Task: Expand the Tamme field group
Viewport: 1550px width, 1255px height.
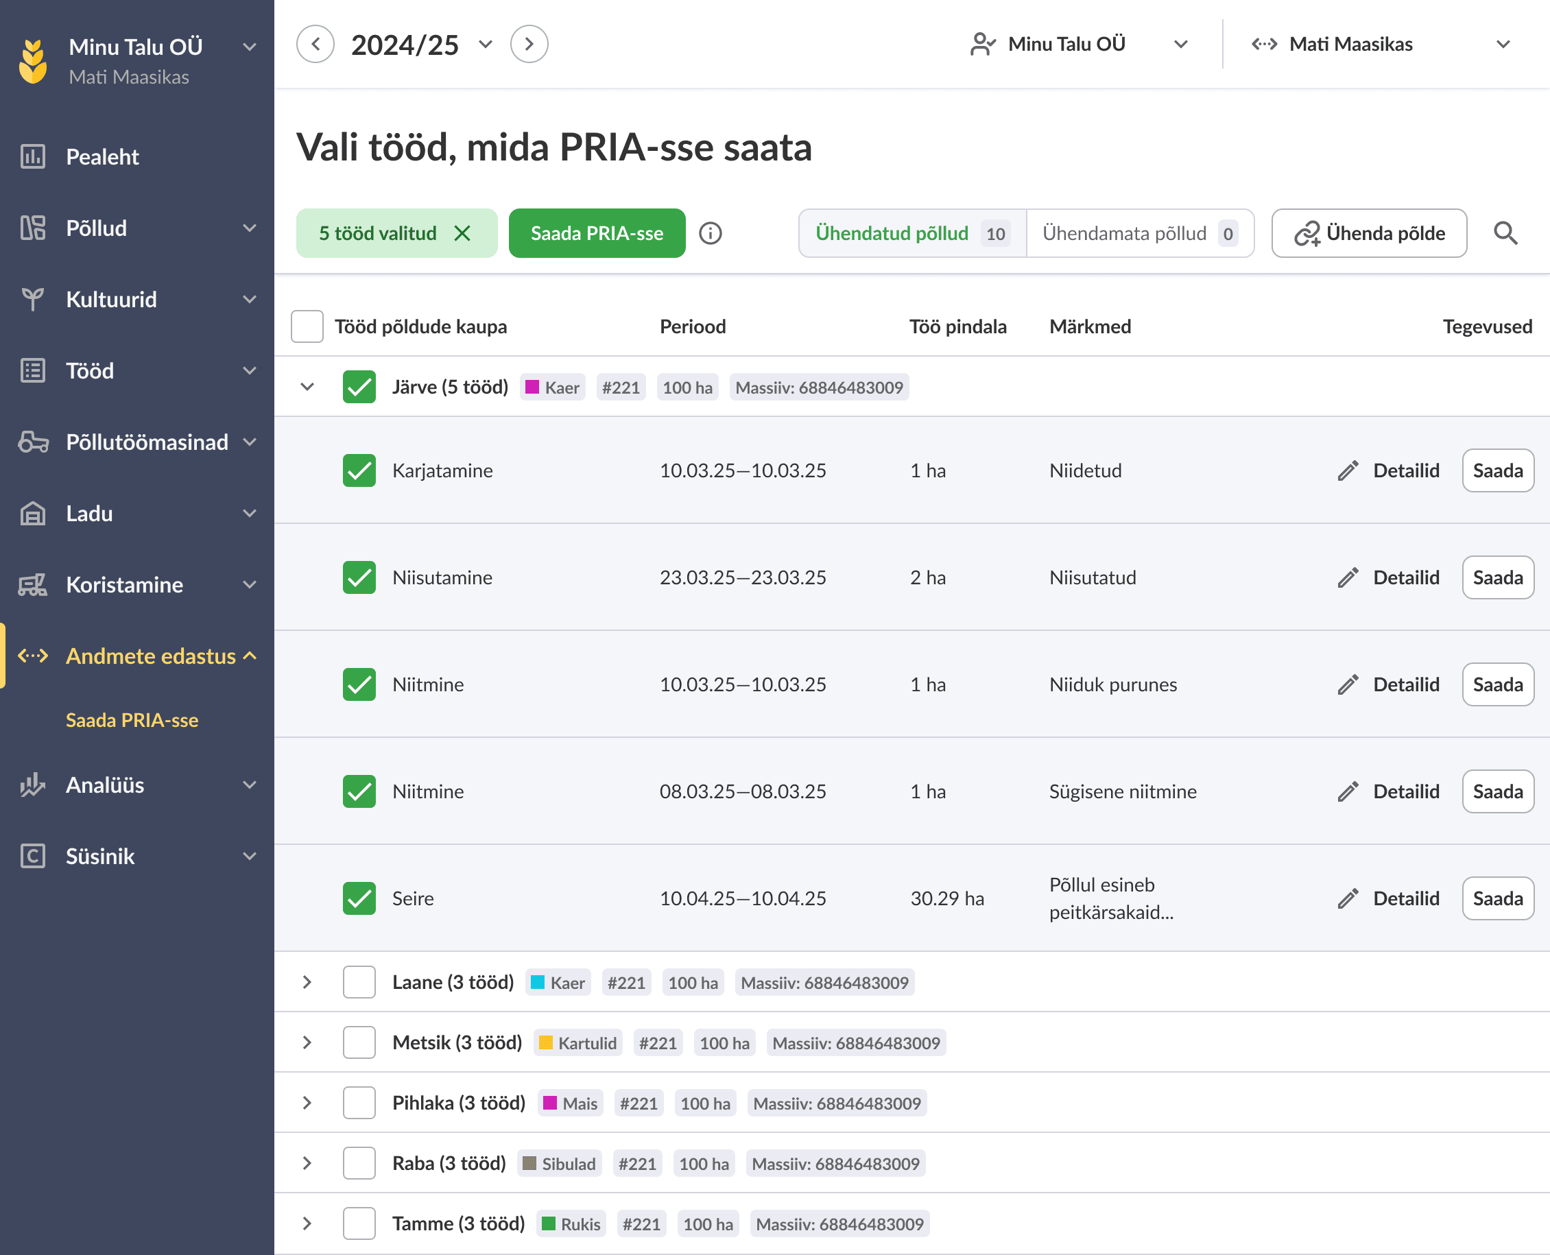Action: tap(307, 1224)
